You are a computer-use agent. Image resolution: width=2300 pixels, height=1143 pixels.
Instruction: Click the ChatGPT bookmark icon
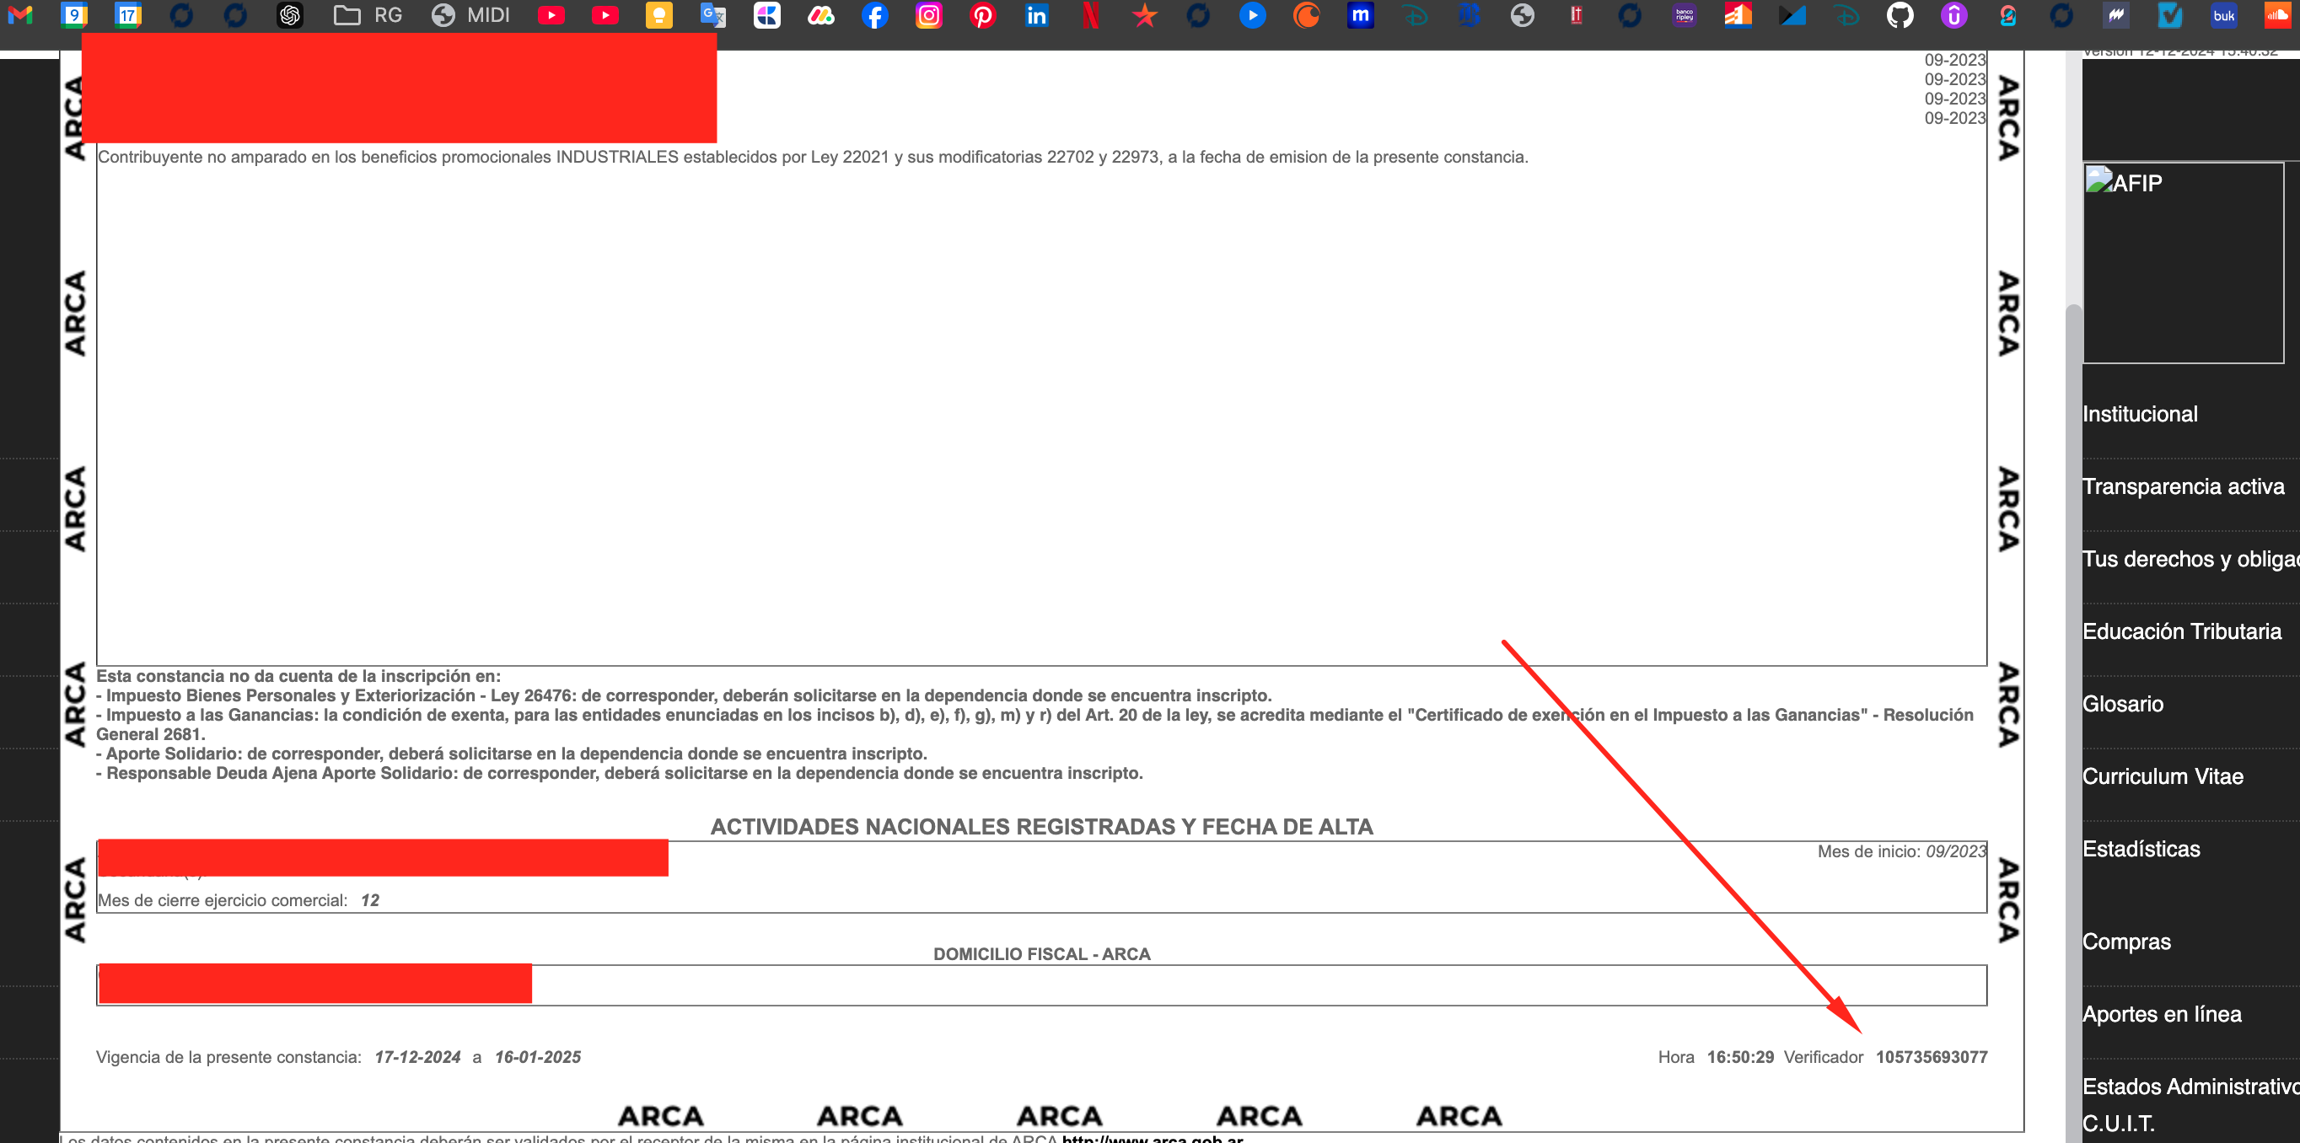[x=290, y=15]
